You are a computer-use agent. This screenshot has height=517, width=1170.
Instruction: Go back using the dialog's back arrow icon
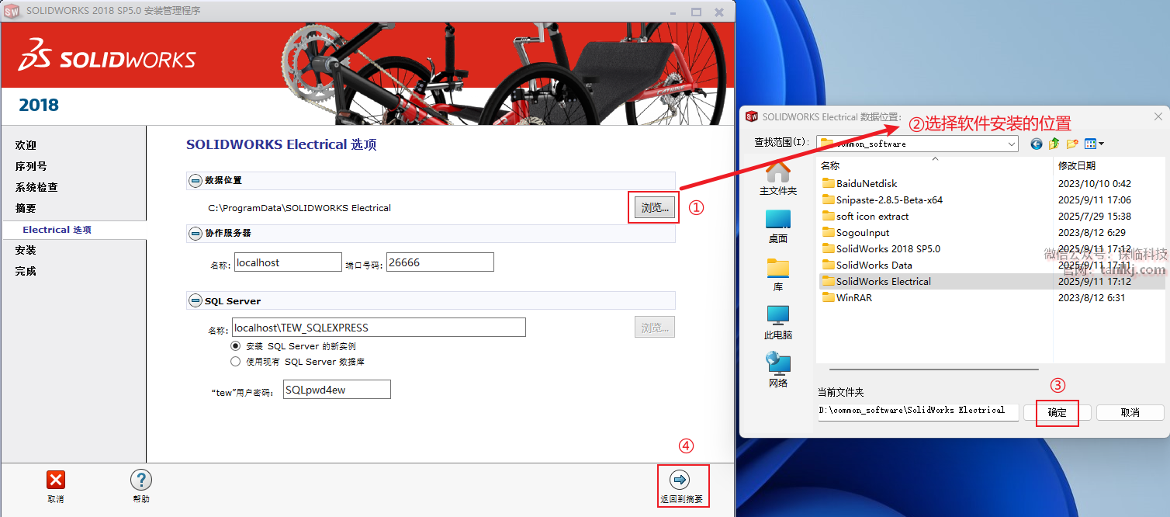[1036, 144]
